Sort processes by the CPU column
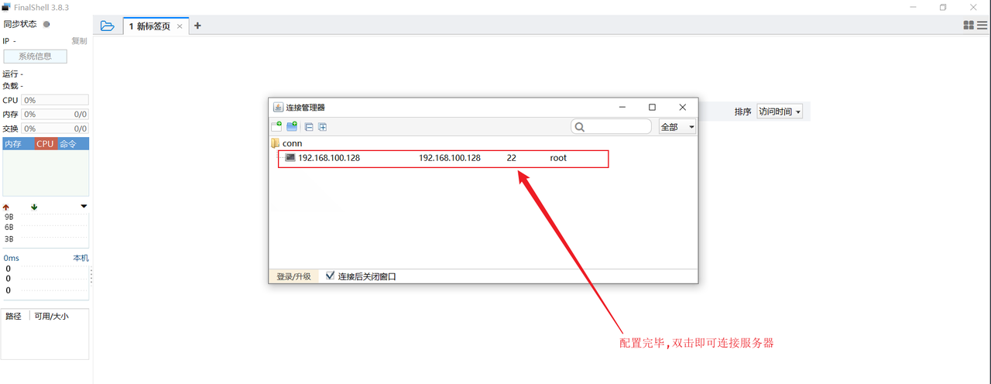Screen dimensions: 991x384 point(45,144)
